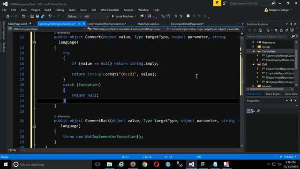Open Google Chrome from taskbar
This screenshot has height=169, width=300.
145,164
